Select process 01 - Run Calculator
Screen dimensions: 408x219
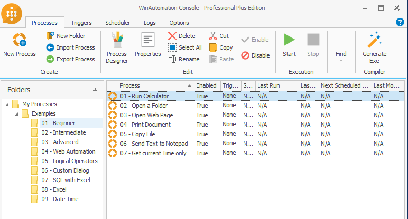point(255,96)
